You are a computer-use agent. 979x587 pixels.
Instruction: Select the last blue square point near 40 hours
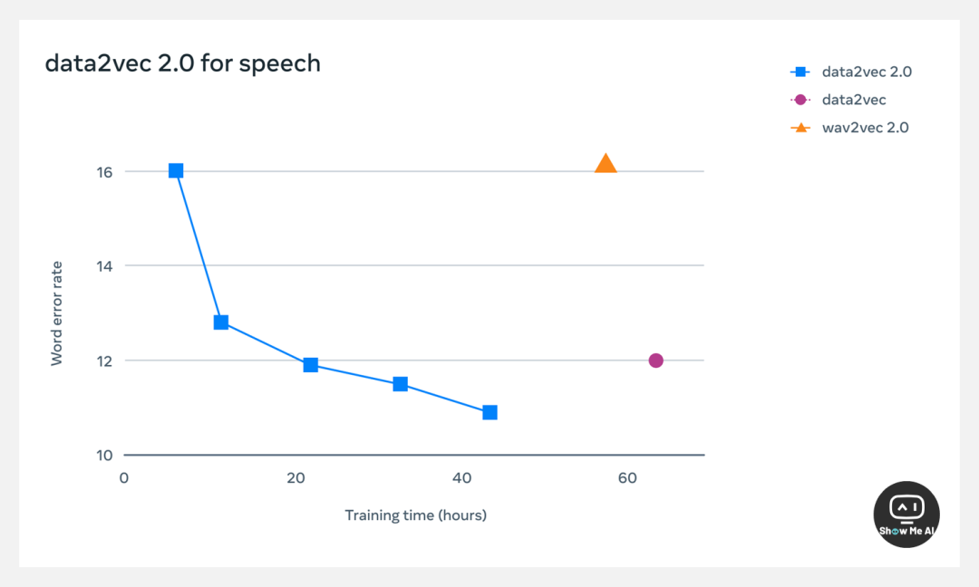coord(489,412)
